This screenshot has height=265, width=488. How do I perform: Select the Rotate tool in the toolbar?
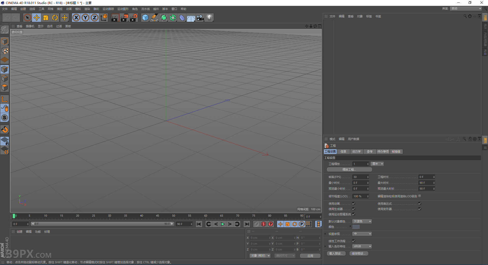[55, 17]
